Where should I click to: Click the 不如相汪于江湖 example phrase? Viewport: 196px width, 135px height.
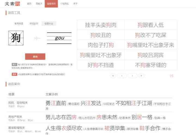pyautogui.click(x=134, y=103)
